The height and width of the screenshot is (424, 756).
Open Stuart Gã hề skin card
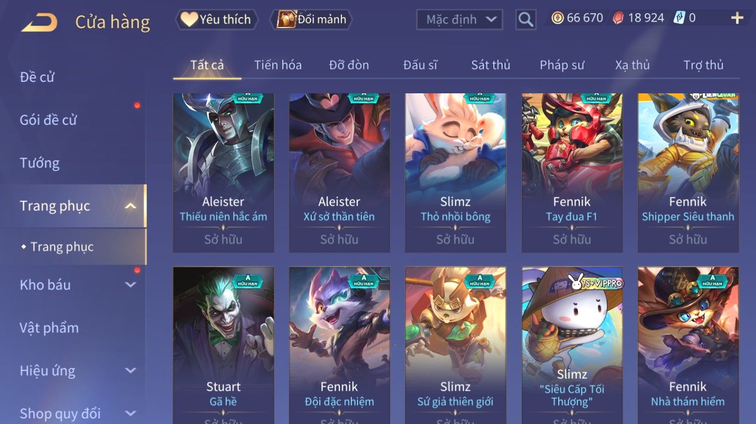click(223, 345)
